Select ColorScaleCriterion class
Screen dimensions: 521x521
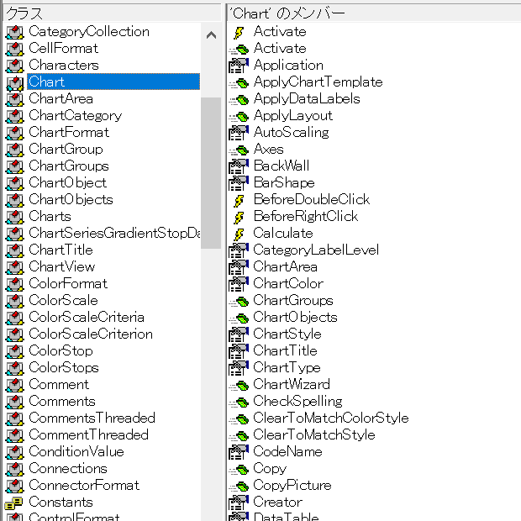[x=91, y=334]
